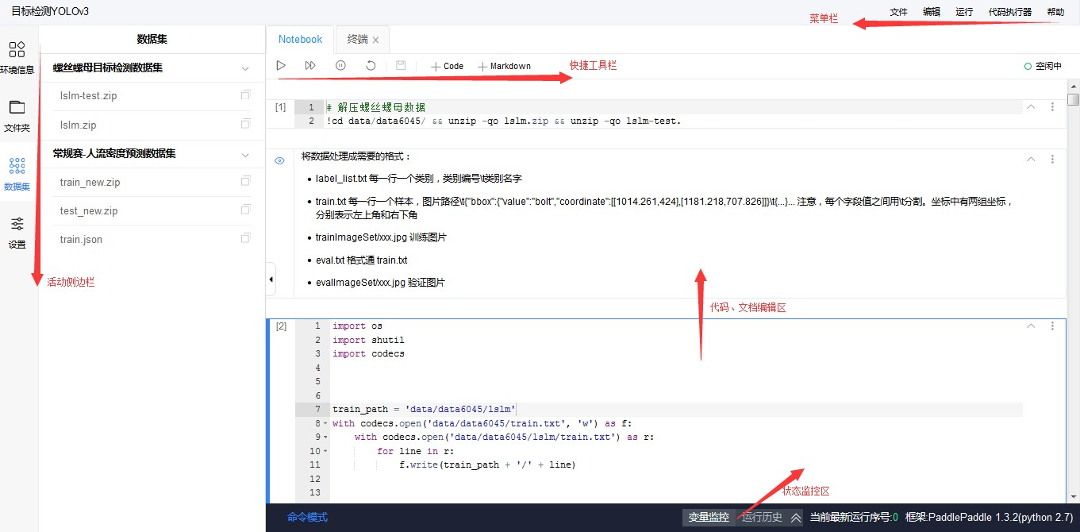Fold code at line 10
The image size is (1080, 532).
pos(325,451)
